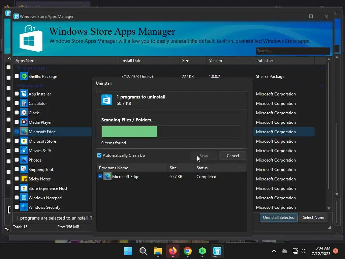Click the Edge icon in Uninstall dialog list
The image size is (345, 259).
(107, 176)
